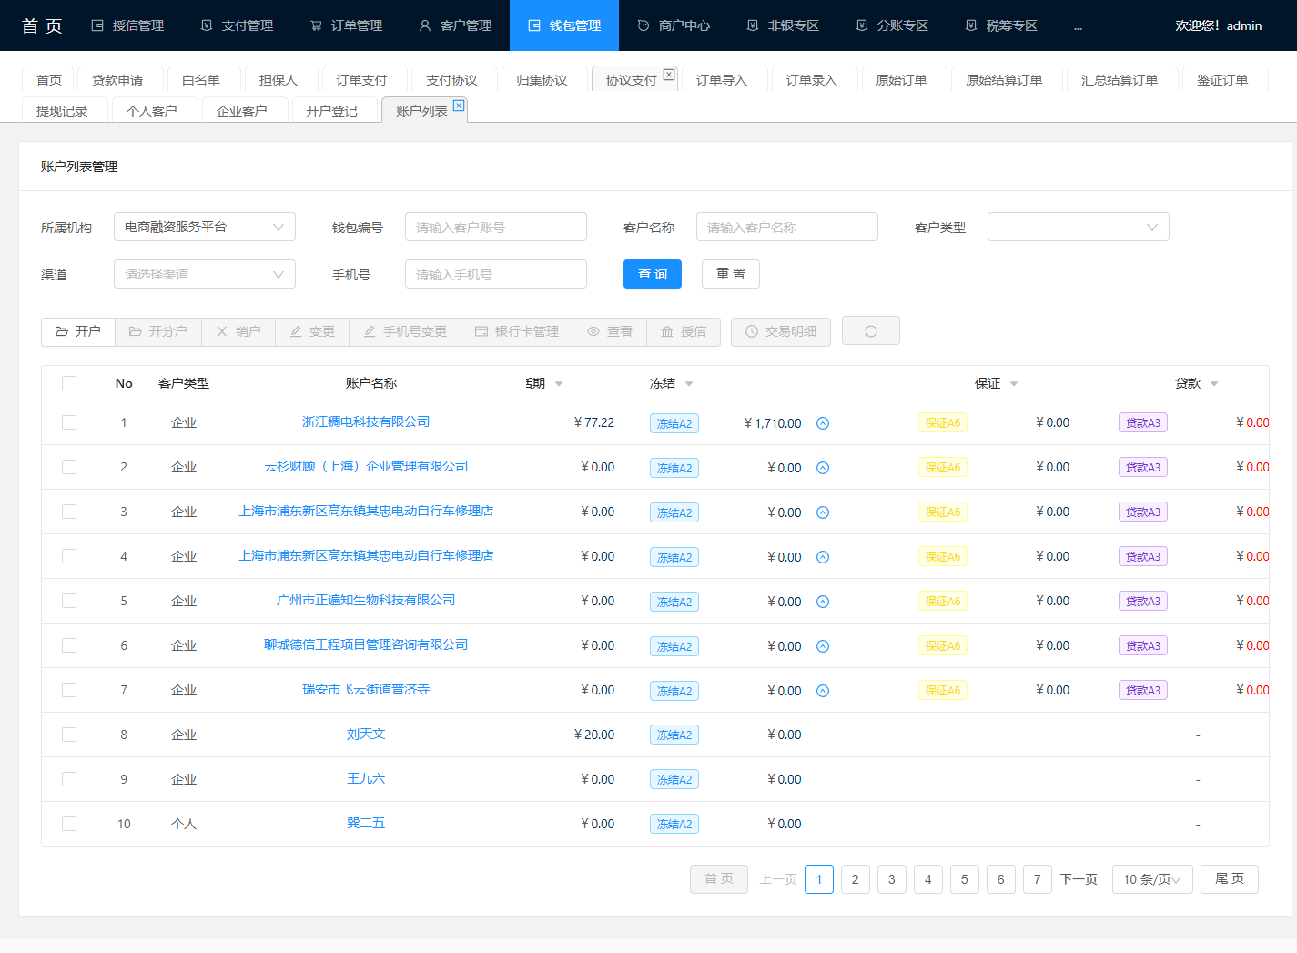Expand frozen details arrow for 瑞安市飞云街道普济寺
Screen dimensions: 1297x953
[x=823, y=691]
